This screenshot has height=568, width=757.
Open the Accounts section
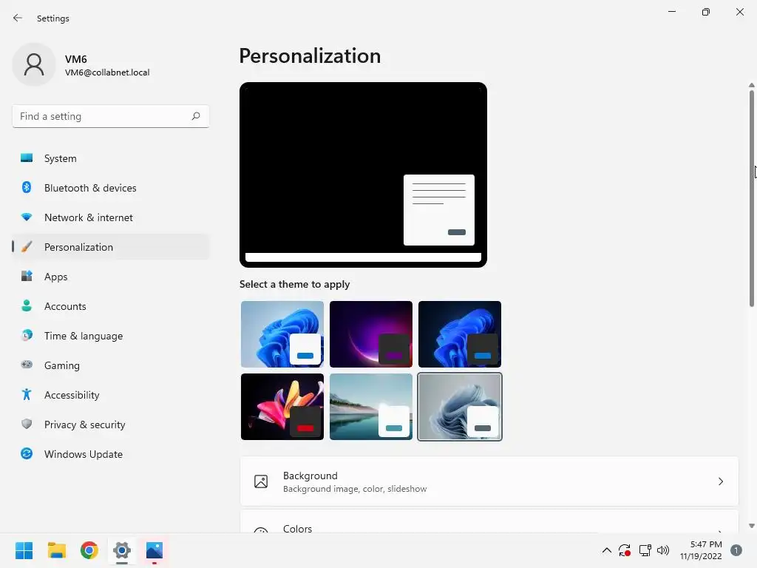(111, 306)
